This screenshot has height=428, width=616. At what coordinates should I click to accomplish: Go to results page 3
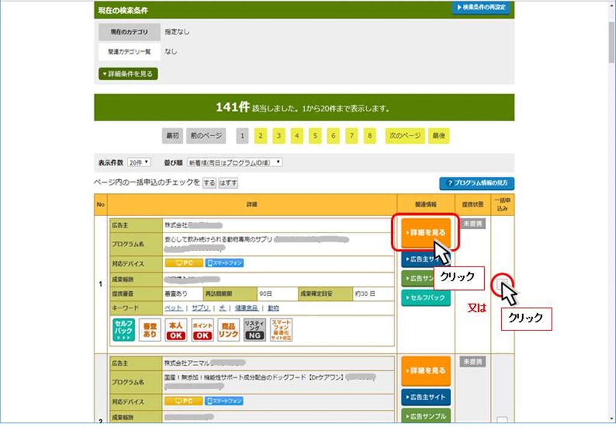pyautogui.click(x=279, y=136)
